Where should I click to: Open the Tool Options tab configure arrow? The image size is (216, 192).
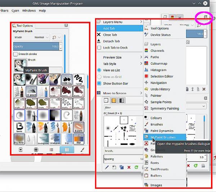[66, 25]
